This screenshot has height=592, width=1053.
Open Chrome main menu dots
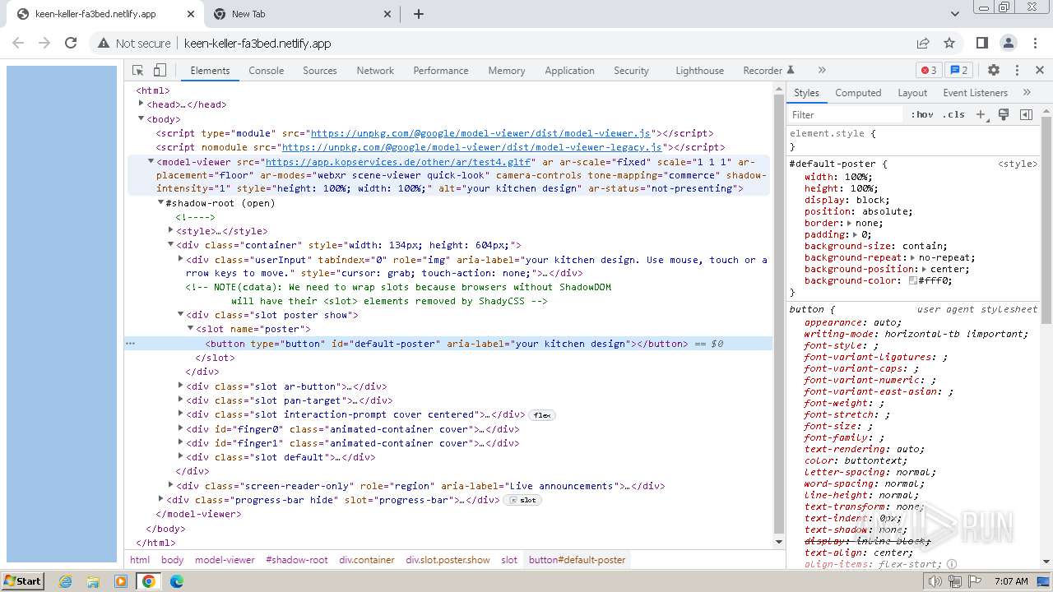pyautogui.click(x=1035, y=43)
